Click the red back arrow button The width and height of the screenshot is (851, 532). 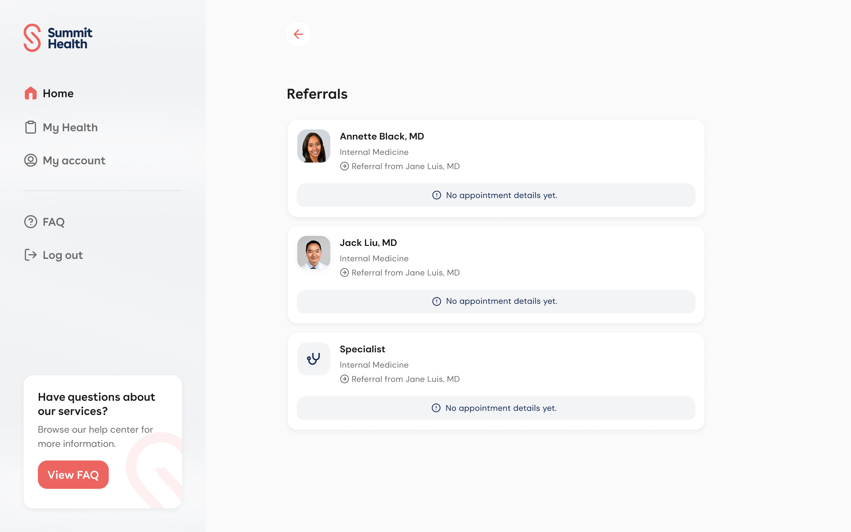tap(298, 35)
